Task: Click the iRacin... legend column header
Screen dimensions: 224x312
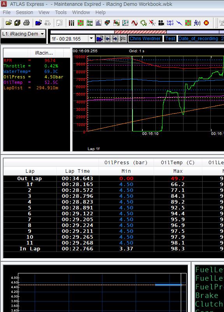Action: (x=44, y=53)
